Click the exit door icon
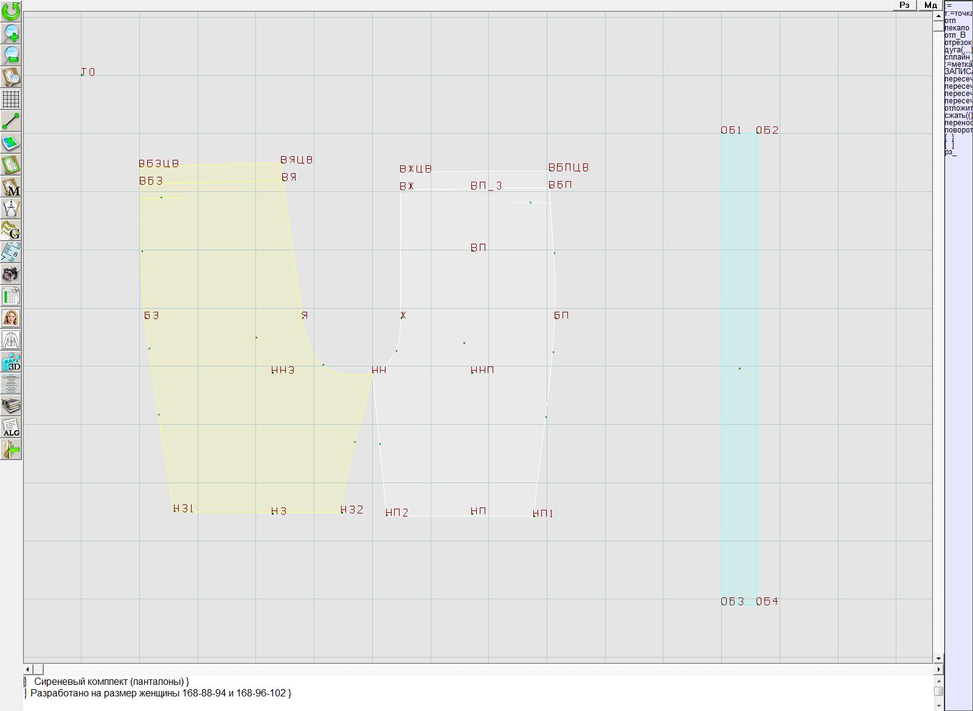The width and height of the screenshot is (973, 711). tap(11, 450)
